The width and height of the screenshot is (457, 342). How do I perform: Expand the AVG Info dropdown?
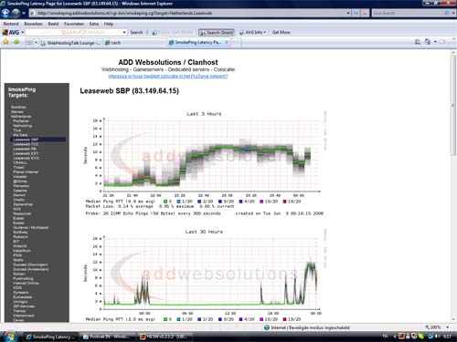click(252, 32)
